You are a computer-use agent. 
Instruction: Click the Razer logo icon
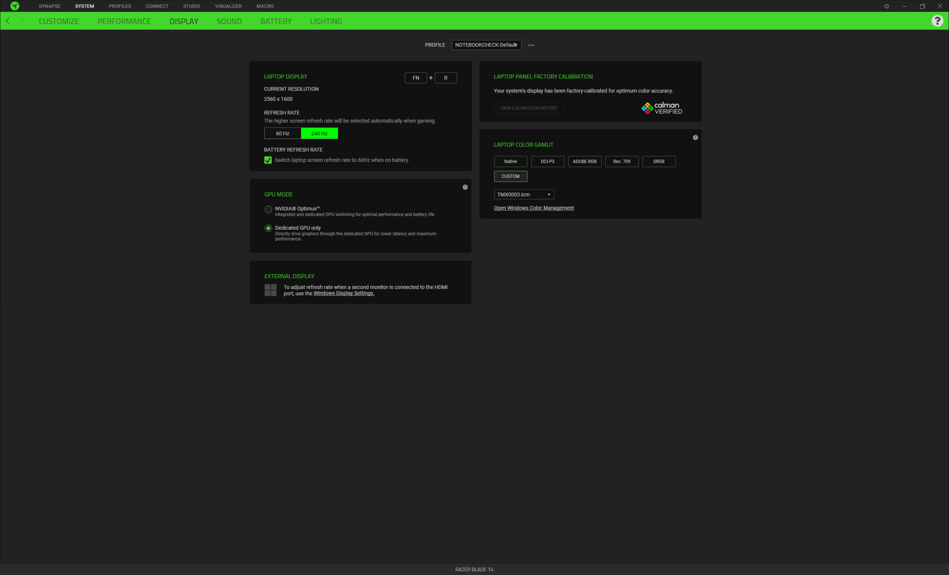[x=15, y=6]
